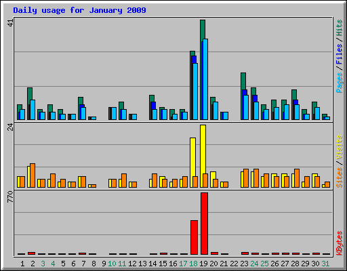Click the axis value 24
The image size is (347, 271).
tap(10, 127)
